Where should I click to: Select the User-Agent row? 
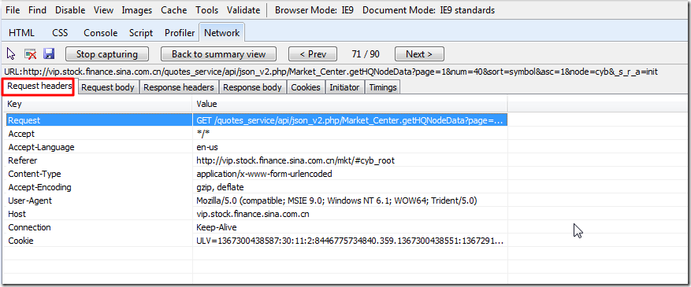(257, 201)
